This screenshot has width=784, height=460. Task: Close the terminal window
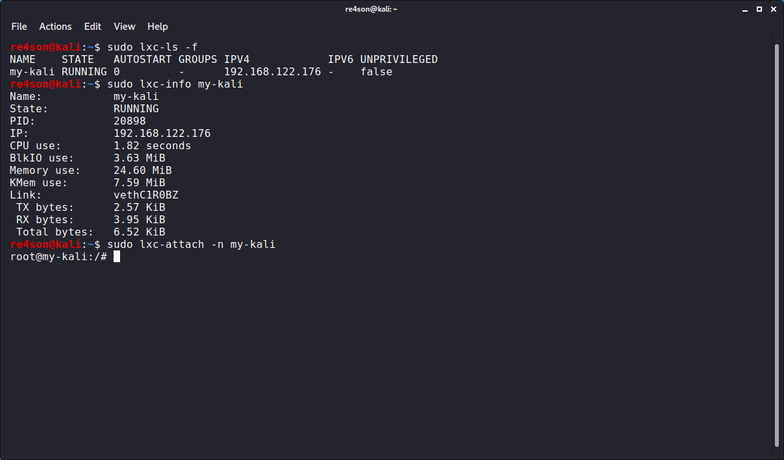click(x=772, y=9)
